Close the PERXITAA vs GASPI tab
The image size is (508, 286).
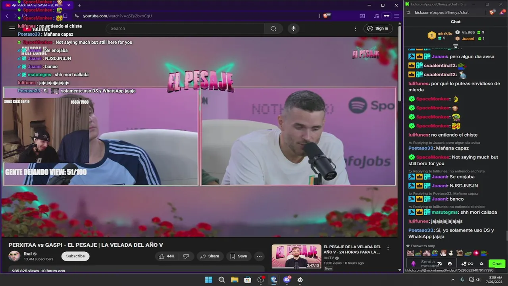pyautogui.click(x=69, y=5)
